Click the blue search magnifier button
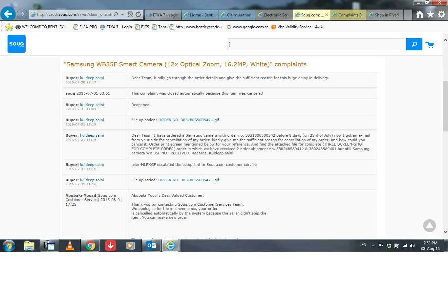Screen dimensions: 448x295 point(414,44)
